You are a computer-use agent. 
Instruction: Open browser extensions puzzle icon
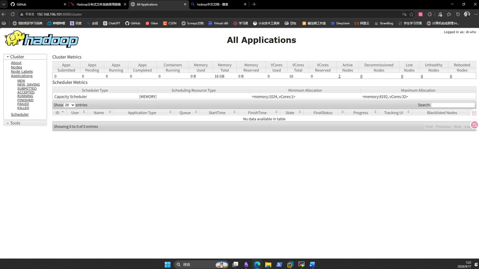(430, 14)
